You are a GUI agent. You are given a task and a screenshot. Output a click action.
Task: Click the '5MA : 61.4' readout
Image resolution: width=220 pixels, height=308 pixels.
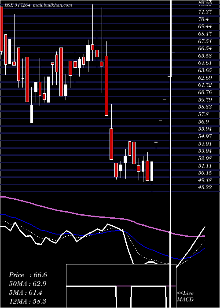pyautogui.click(x=26, y=293)
